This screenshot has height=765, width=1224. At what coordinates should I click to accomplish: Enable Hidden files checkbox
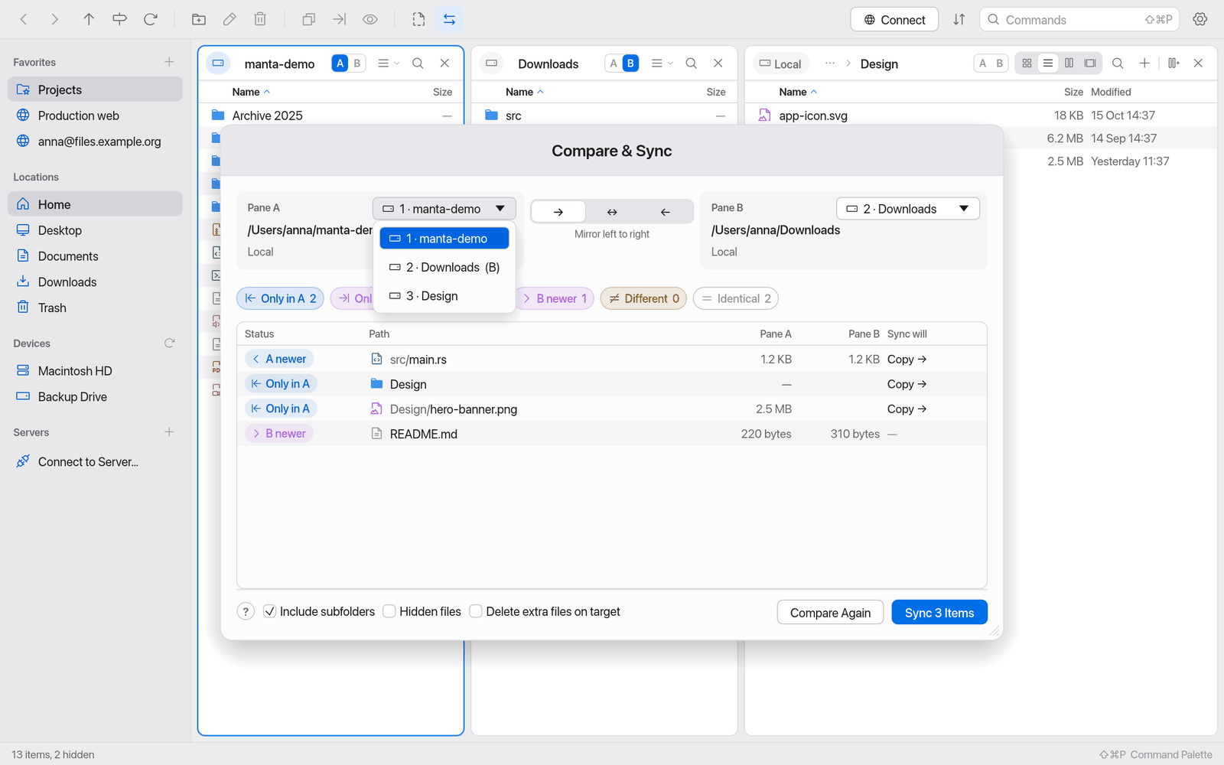pyautogui.click(x=389, y=611)
